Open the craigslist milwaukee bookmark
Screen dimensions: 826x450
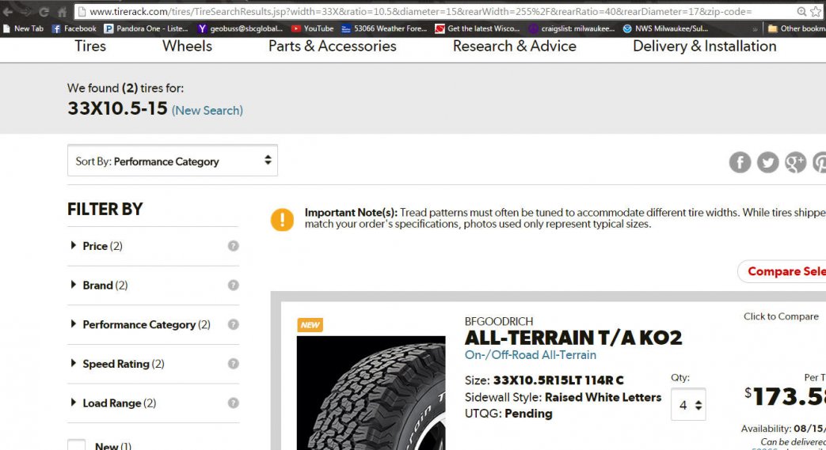tap(572, 28)
